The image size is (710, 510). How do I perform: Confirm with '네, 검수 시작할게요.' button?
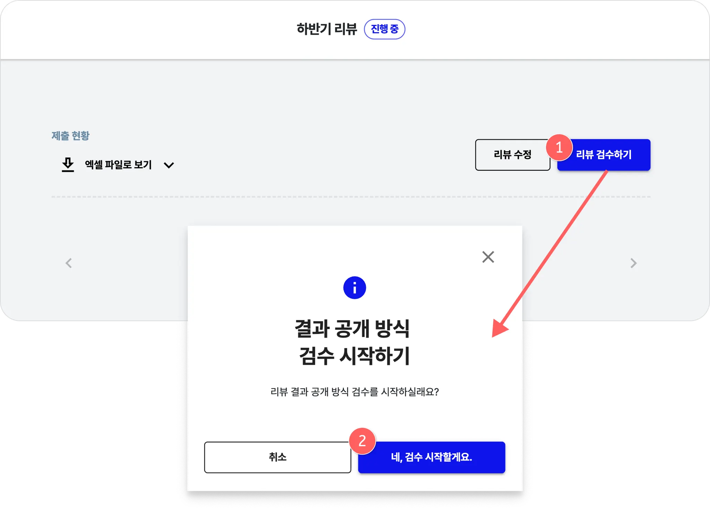pyautogui.click(x=431, y=457)
